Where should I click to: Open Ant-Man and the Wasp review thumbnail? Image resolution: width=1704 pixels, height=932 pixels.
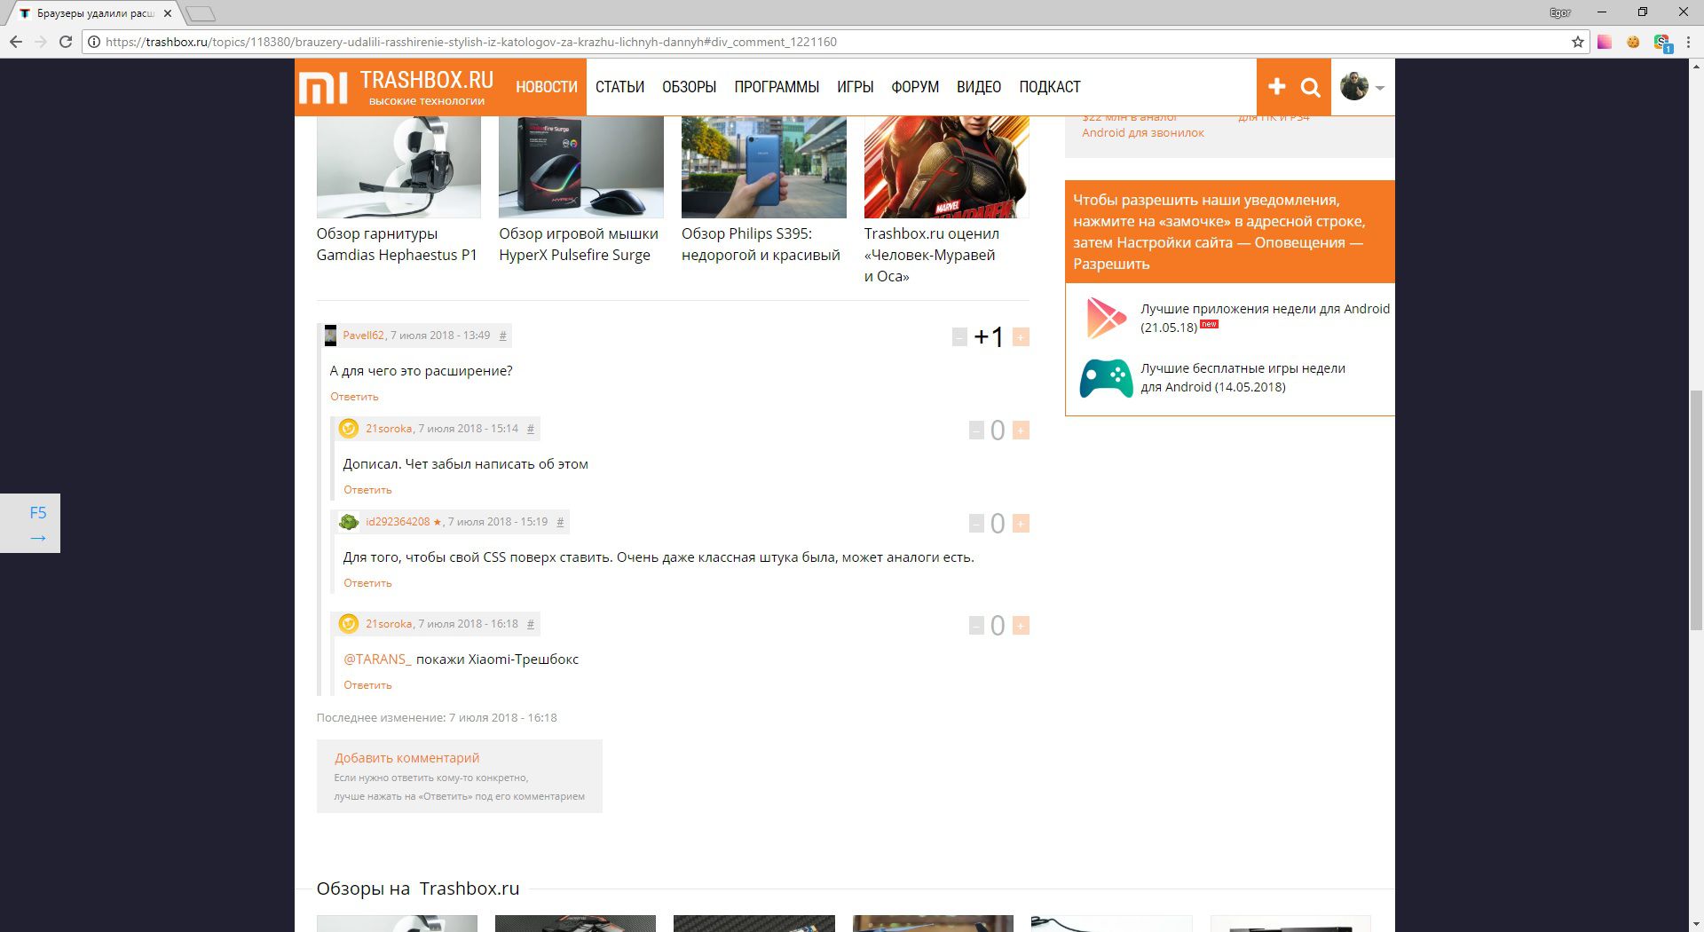tap(947, 167)
